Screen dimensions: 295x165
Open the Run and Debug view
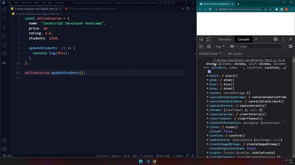click(5, 36)
